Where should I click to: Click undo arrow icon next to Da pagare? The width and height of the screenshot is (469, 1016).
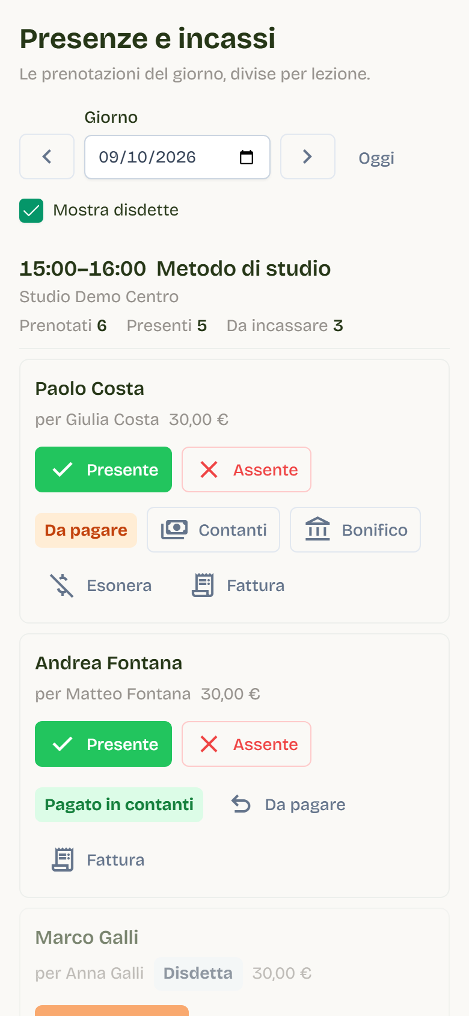coord(241,804)
